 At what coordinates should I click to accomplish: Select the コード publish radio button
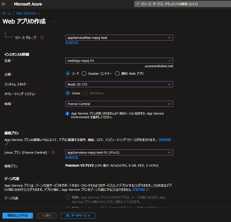pos(68,74)
